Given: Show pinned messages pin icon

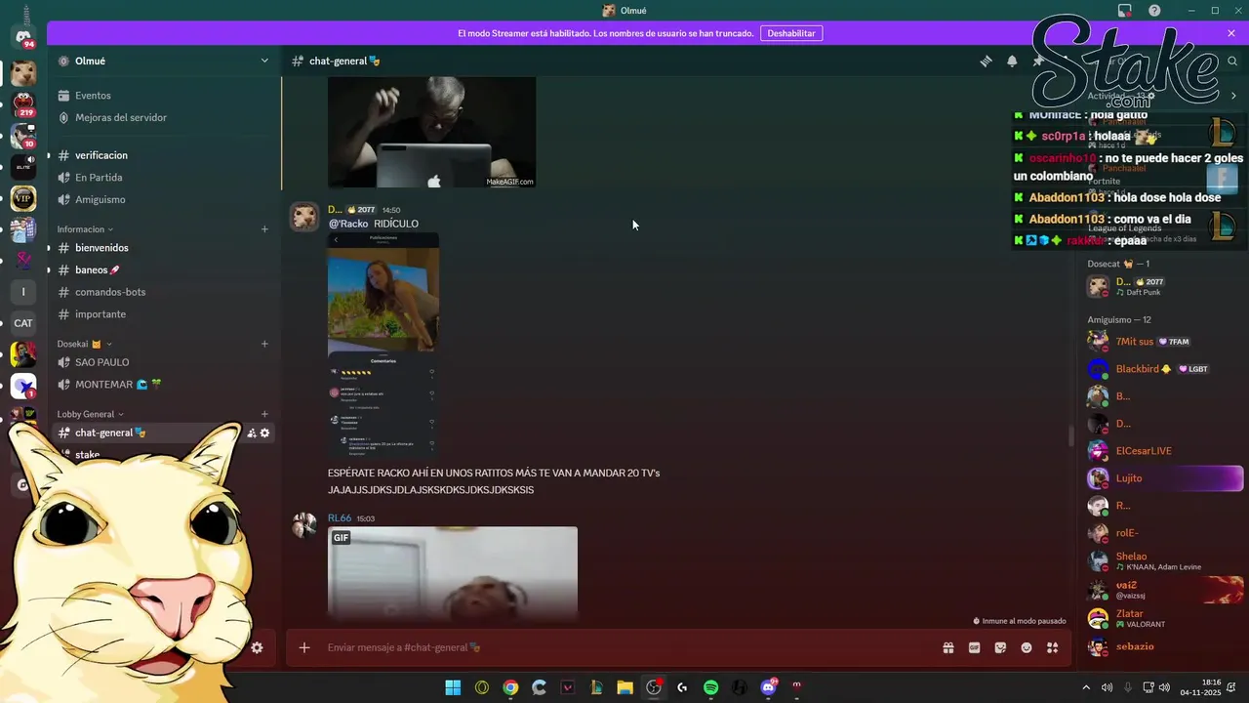Looking at the screenshot, I should [1038, 61].
